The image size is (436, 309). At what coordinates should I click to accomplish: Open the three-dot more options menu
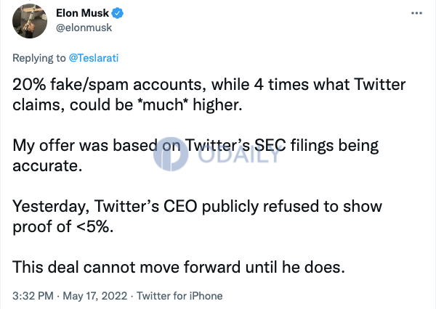point(416,13)
